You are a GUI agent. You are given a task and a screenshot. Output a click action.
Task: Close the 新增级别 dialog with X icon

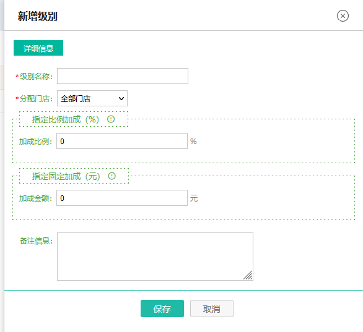(x=343, y=16)
